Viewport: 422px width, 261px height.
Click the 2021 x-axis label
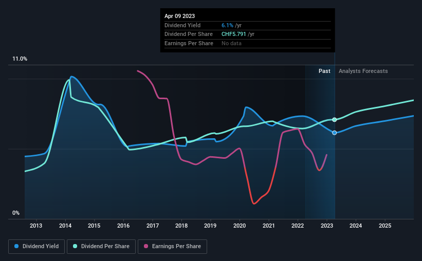[269, 226]
